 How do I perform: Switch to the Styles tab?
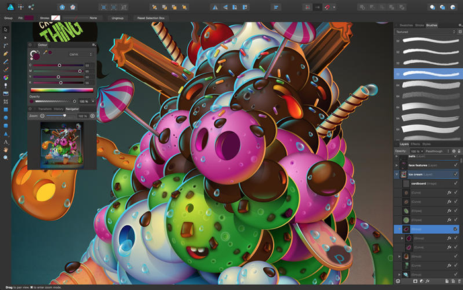coord(426,144)
